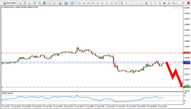
Task: Switch chart to bar chart mode
Action: point(20,3)
